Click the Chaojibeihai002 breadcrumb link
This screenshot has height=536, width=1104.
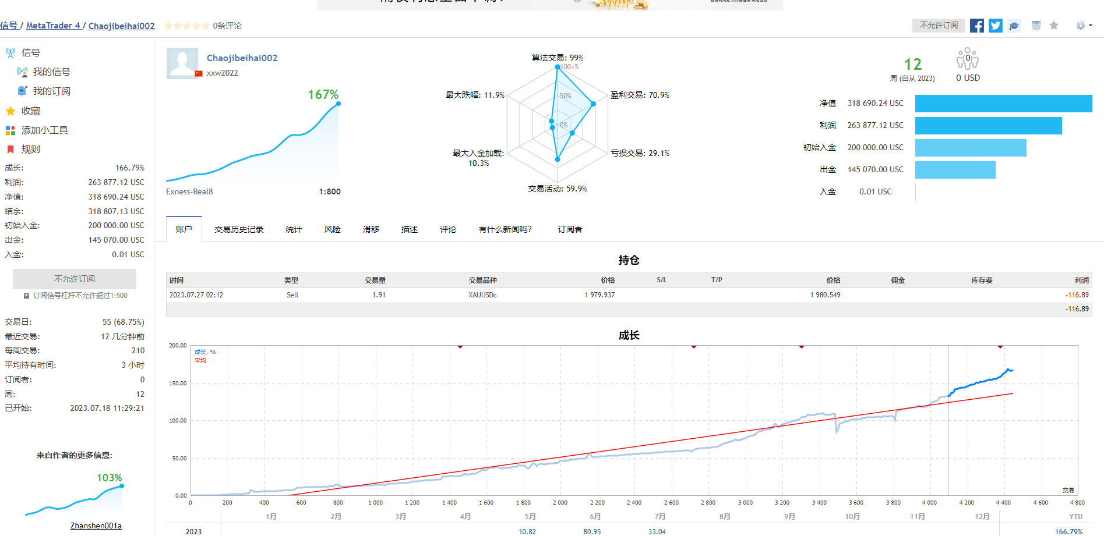122,26
